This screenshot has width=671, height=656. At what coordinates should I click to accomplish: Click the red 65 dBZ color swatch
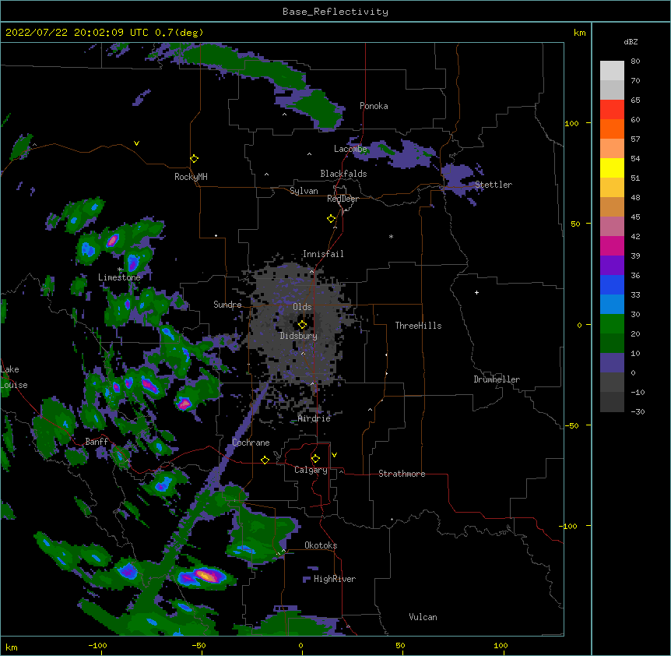pyautogui.click(x=612, y=110)
